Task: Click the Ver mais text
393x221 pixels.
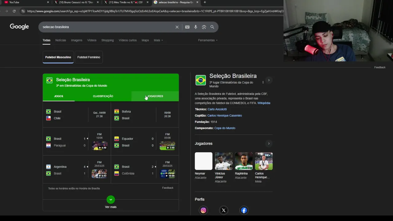Action: tap(111, 207)
